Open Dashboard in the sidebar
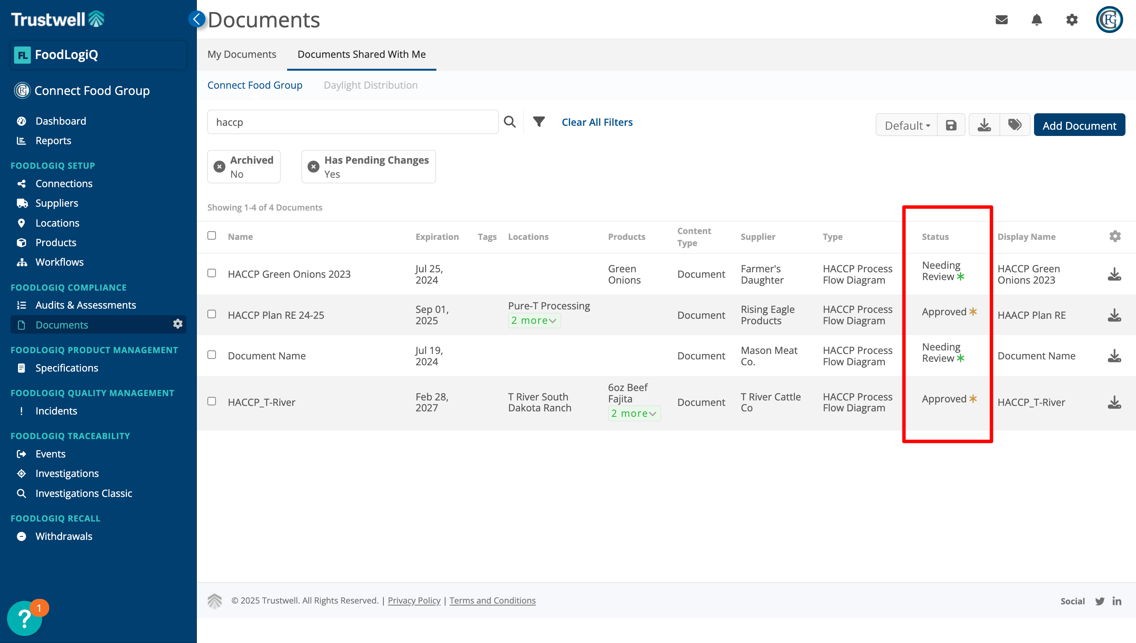Screen dimensions: 1136x643 (x=61, y=121)
